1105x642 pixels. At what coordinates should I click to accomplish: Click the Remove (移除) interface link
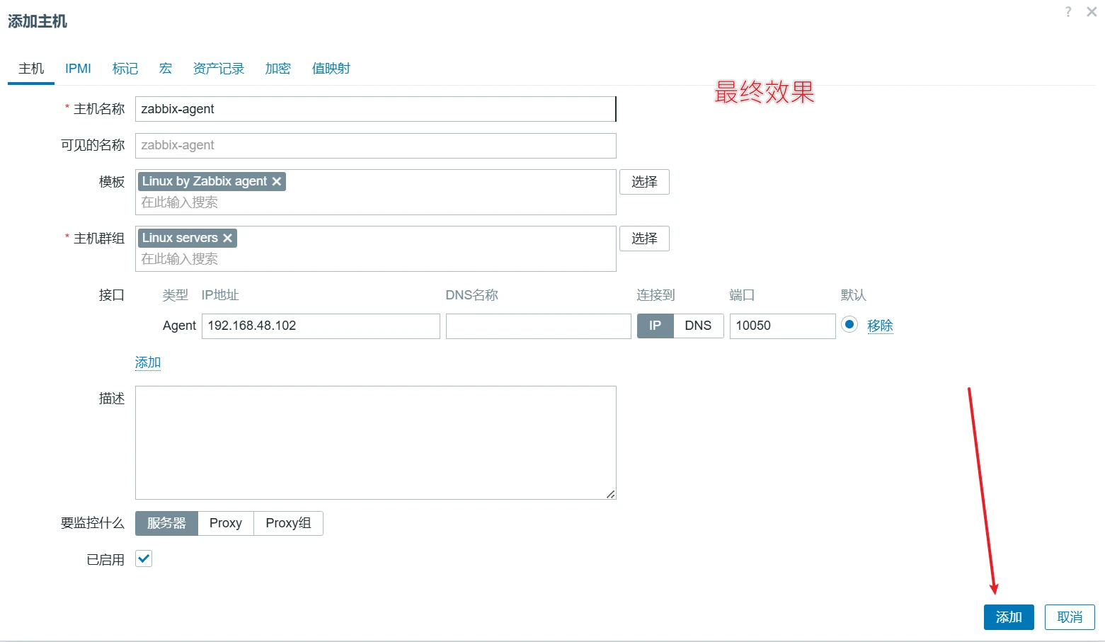[880, 326]
